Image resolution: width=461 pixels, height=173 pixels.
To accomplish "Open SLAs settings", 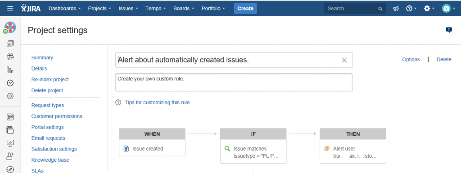I will 37,171.
